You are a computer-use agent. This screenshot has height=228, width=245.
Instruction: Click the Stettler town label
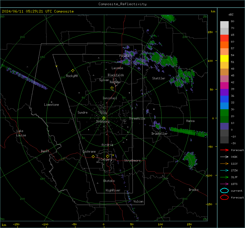(x=159, y=78)
